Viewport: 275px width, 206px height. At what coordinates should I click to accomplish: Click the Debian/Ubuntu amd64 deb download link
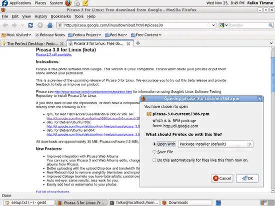(x=93, y=134)
